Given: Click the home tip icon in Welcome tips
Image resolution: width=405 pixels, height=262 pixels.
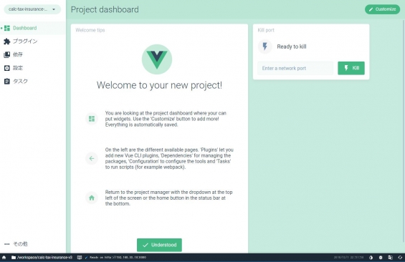Looking at the screenshot, I should [92, 198].
